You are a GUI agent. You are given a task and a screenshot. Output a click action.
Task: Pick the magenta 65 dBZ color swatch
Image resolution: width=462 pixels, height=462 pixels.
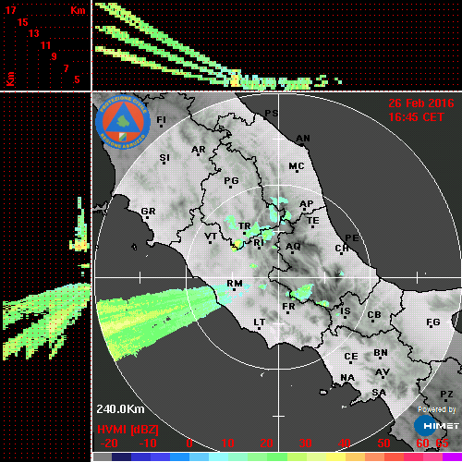[452, 456]
